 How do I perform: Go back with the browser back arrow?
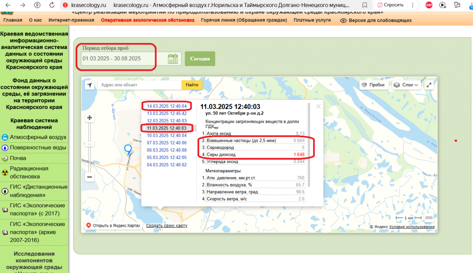coord(8,5)
